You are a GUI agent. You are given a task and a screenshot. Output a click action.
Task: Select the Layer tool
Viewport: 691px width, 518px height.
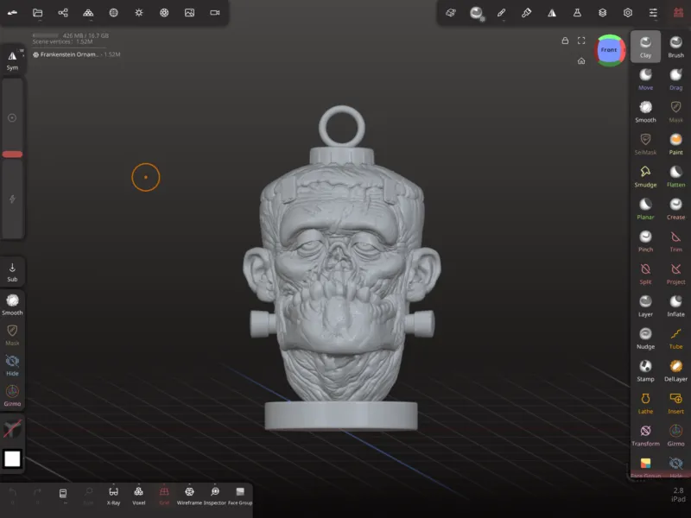click(645, 306)
